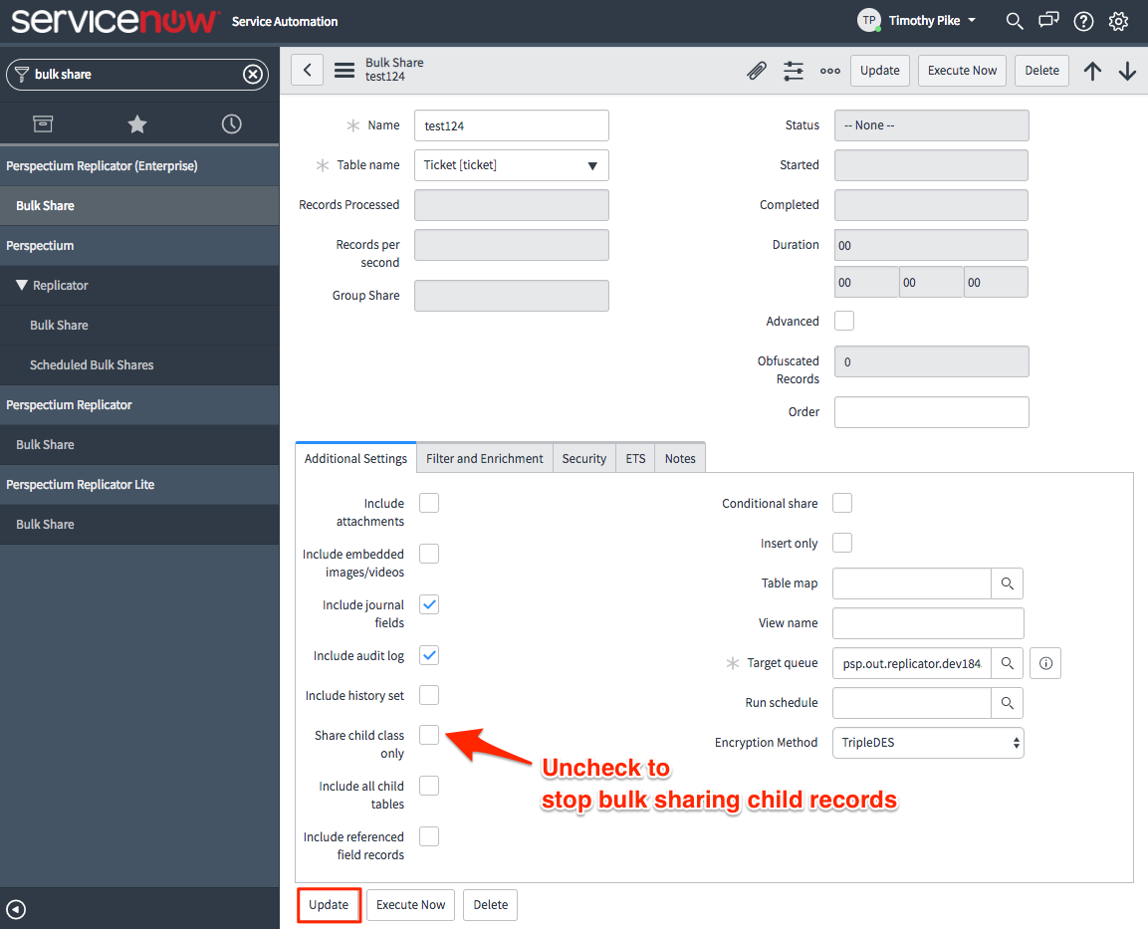Uncheck Include journal fields
The width and height of the screenshot is (1148, 929).
(429, 604)
